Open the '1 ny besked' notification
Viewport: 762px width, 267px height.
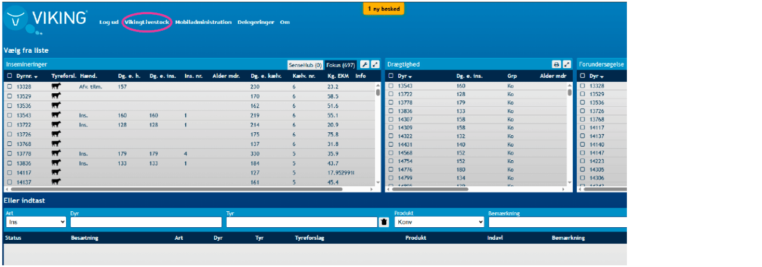click(384, 9)
